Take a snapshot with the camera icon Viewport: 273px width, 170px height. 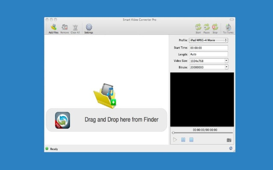point(229,140)
